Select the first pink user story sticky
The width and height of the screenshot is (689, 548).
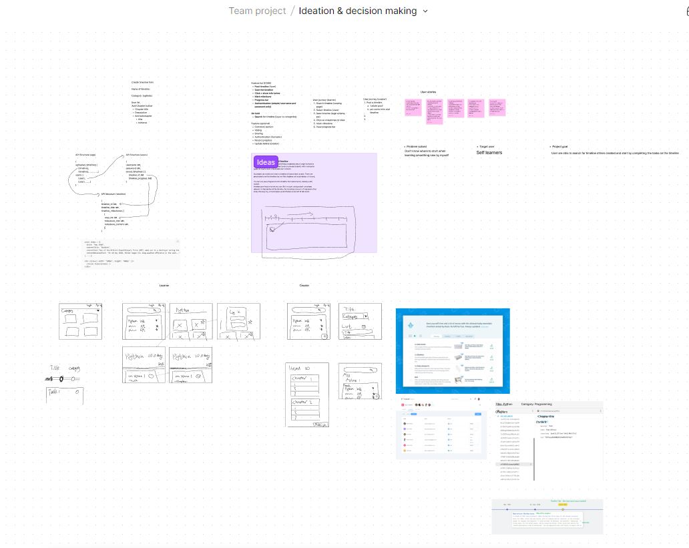(413, 107)
